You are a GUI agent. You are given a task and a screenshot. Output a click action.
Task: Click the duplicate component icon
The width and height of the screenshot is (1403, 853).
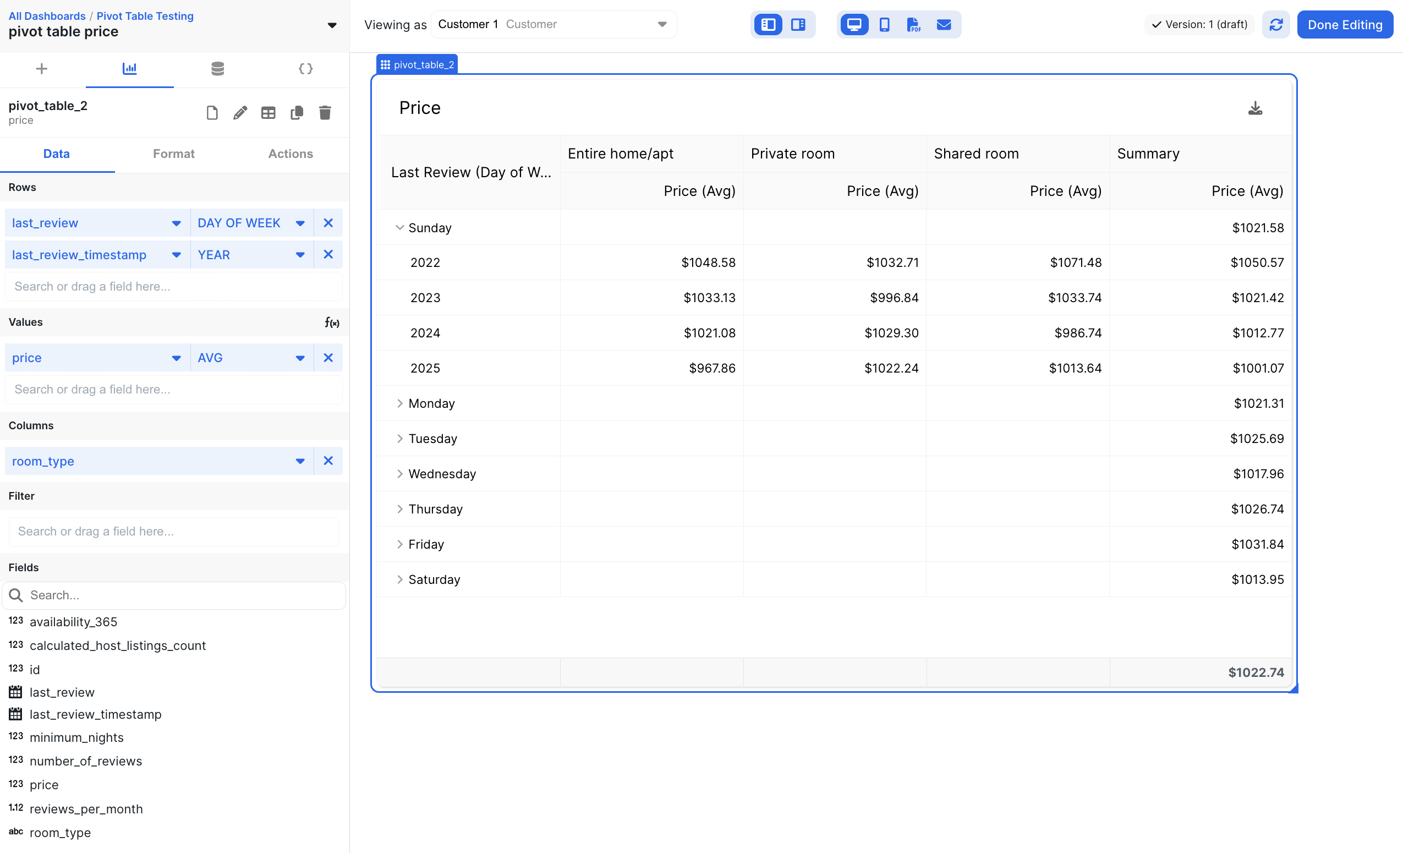coord(297,113)
